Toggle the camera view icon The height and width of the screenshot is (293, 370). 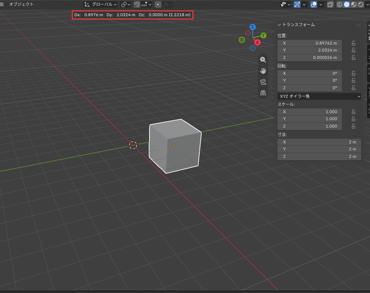[x=263, y=82]
